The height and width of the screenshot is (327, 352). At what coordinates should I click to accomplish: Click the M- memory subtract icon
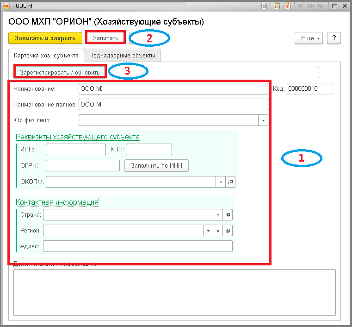point(321,6)
